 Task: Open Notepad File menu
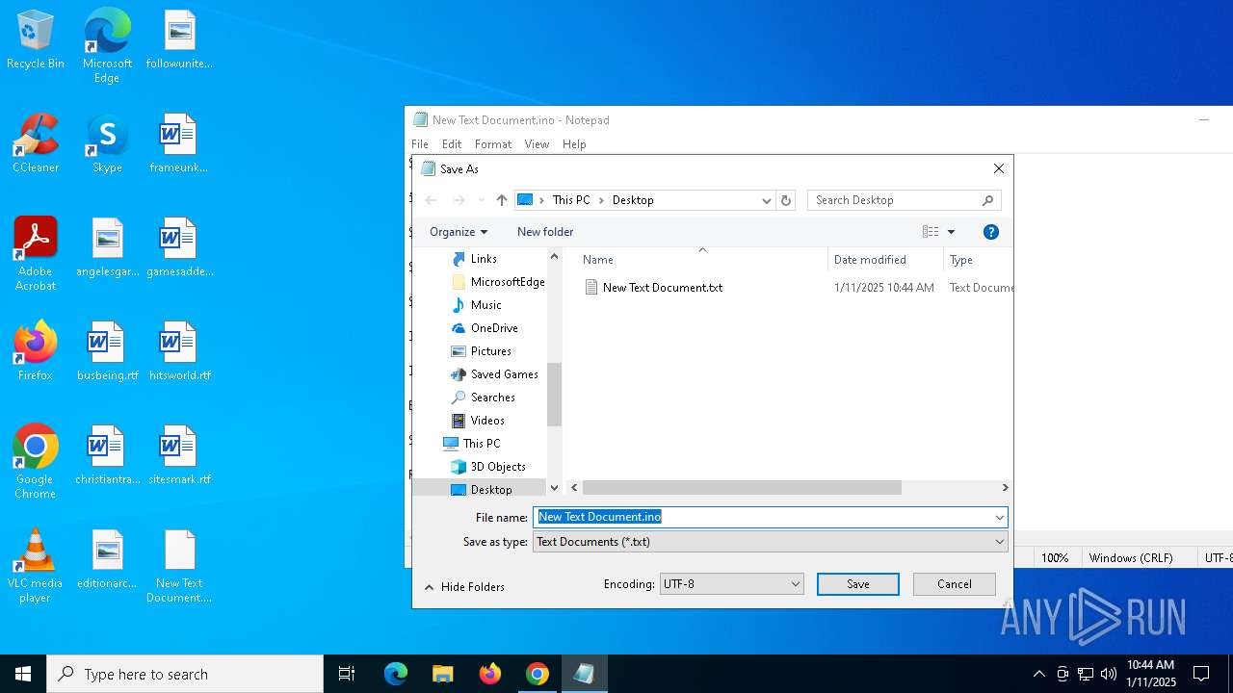420,144
